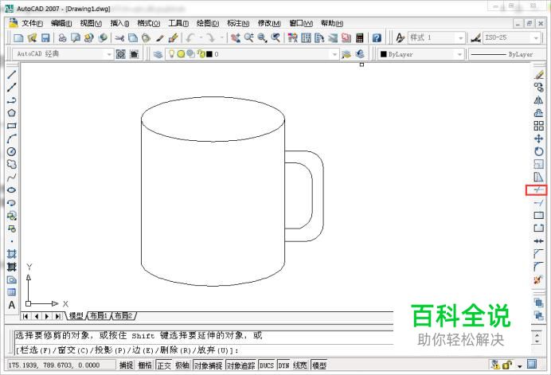Open the ByLayer linetype dropdown

tap(506, 54)
